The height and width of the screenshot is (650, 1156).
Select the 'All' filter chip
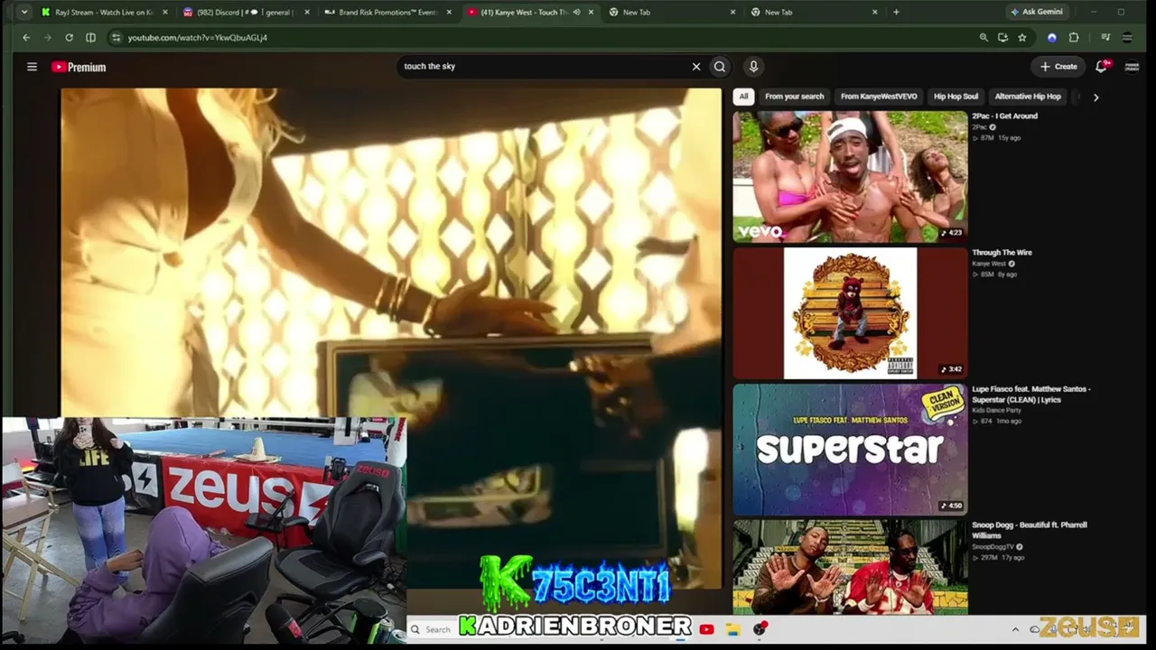point(743,97)
